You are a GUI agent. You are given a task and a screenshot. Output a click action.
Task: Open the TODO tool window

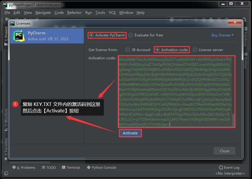49,168
